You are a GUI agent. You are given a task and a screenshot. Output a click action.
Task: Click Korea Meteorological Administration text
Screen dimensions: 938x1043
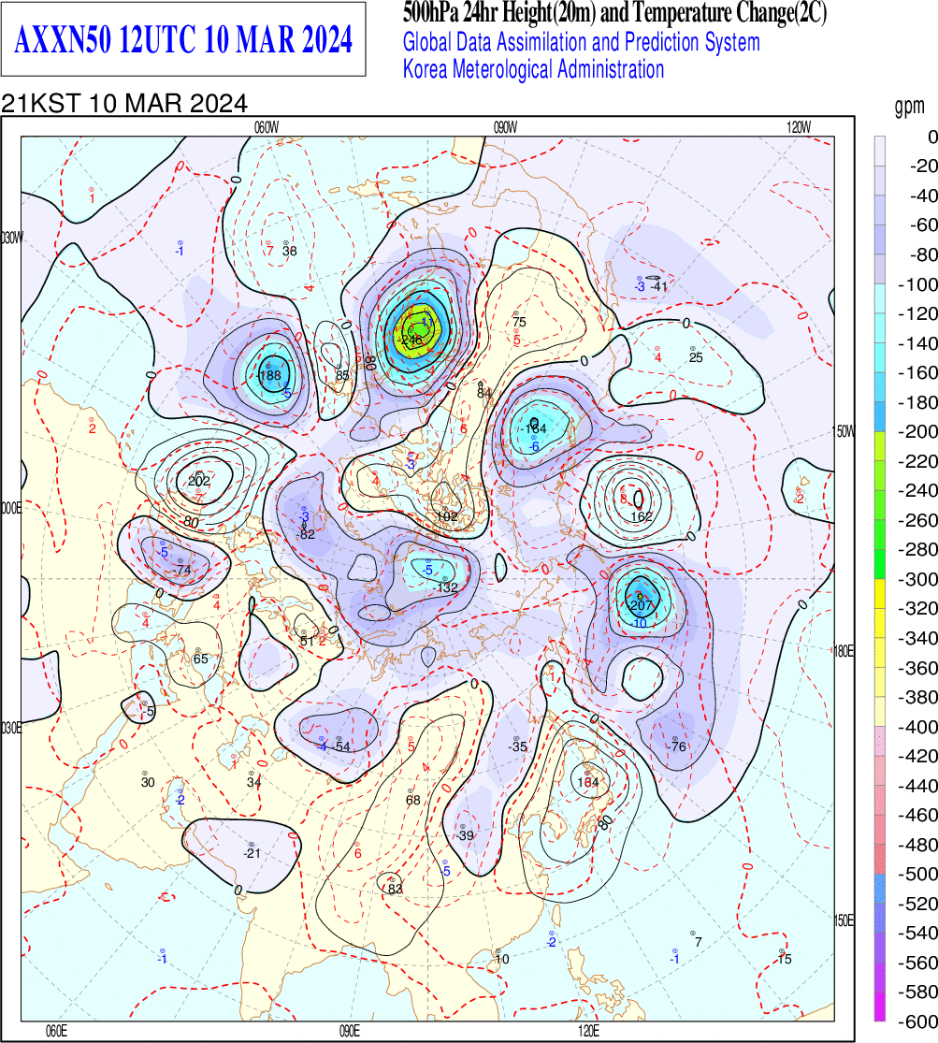534,69
